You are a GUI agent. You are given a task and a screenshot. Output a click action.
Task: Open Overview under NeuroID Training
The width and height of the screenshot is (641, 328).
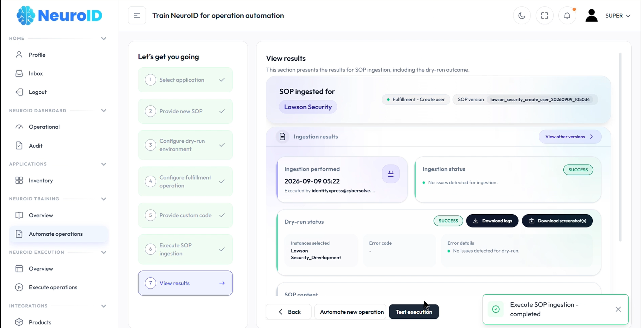(59, 215)
